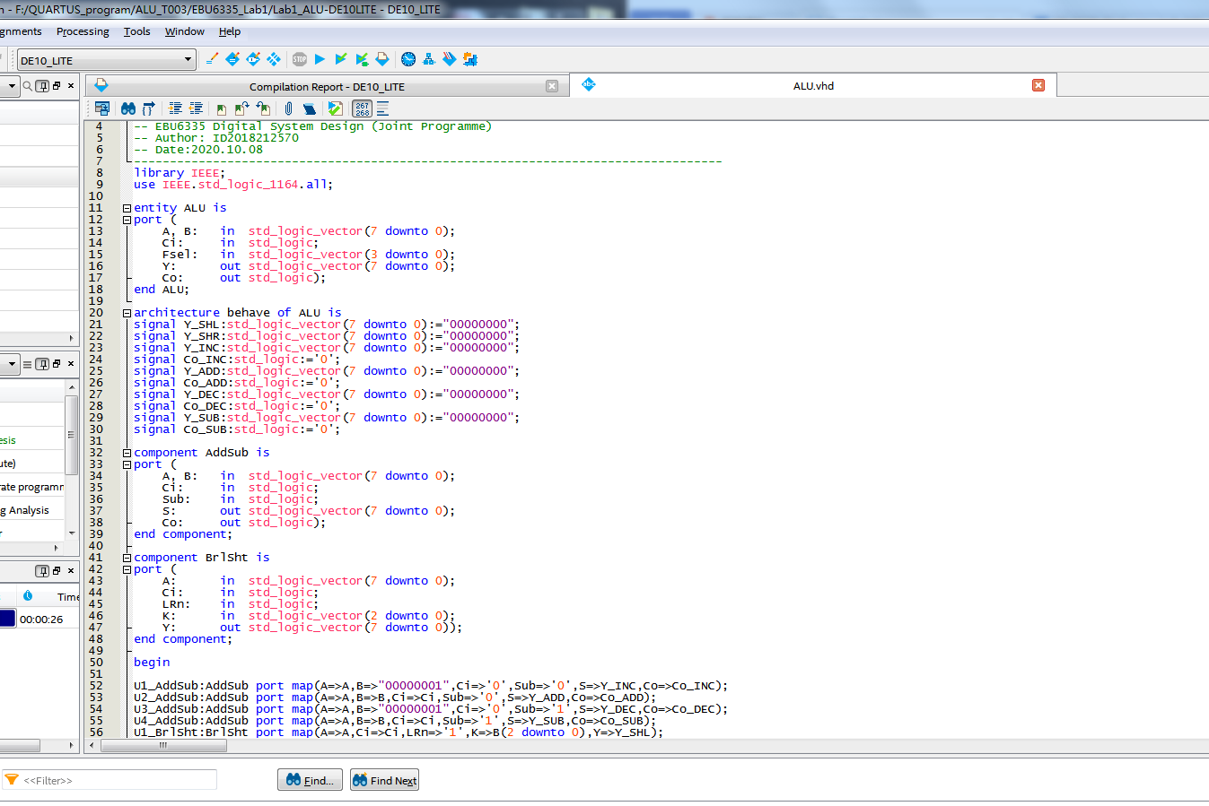
Task: Click the Insert Template icon
Action: (310, 108)
